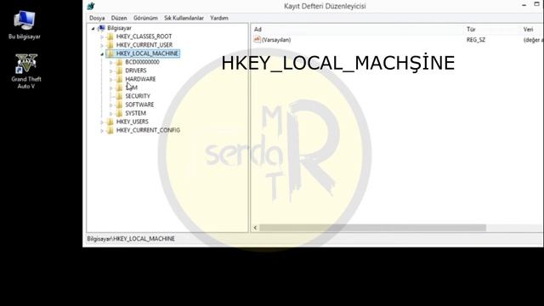Click the HKEY_USERS folder icon

110,122
